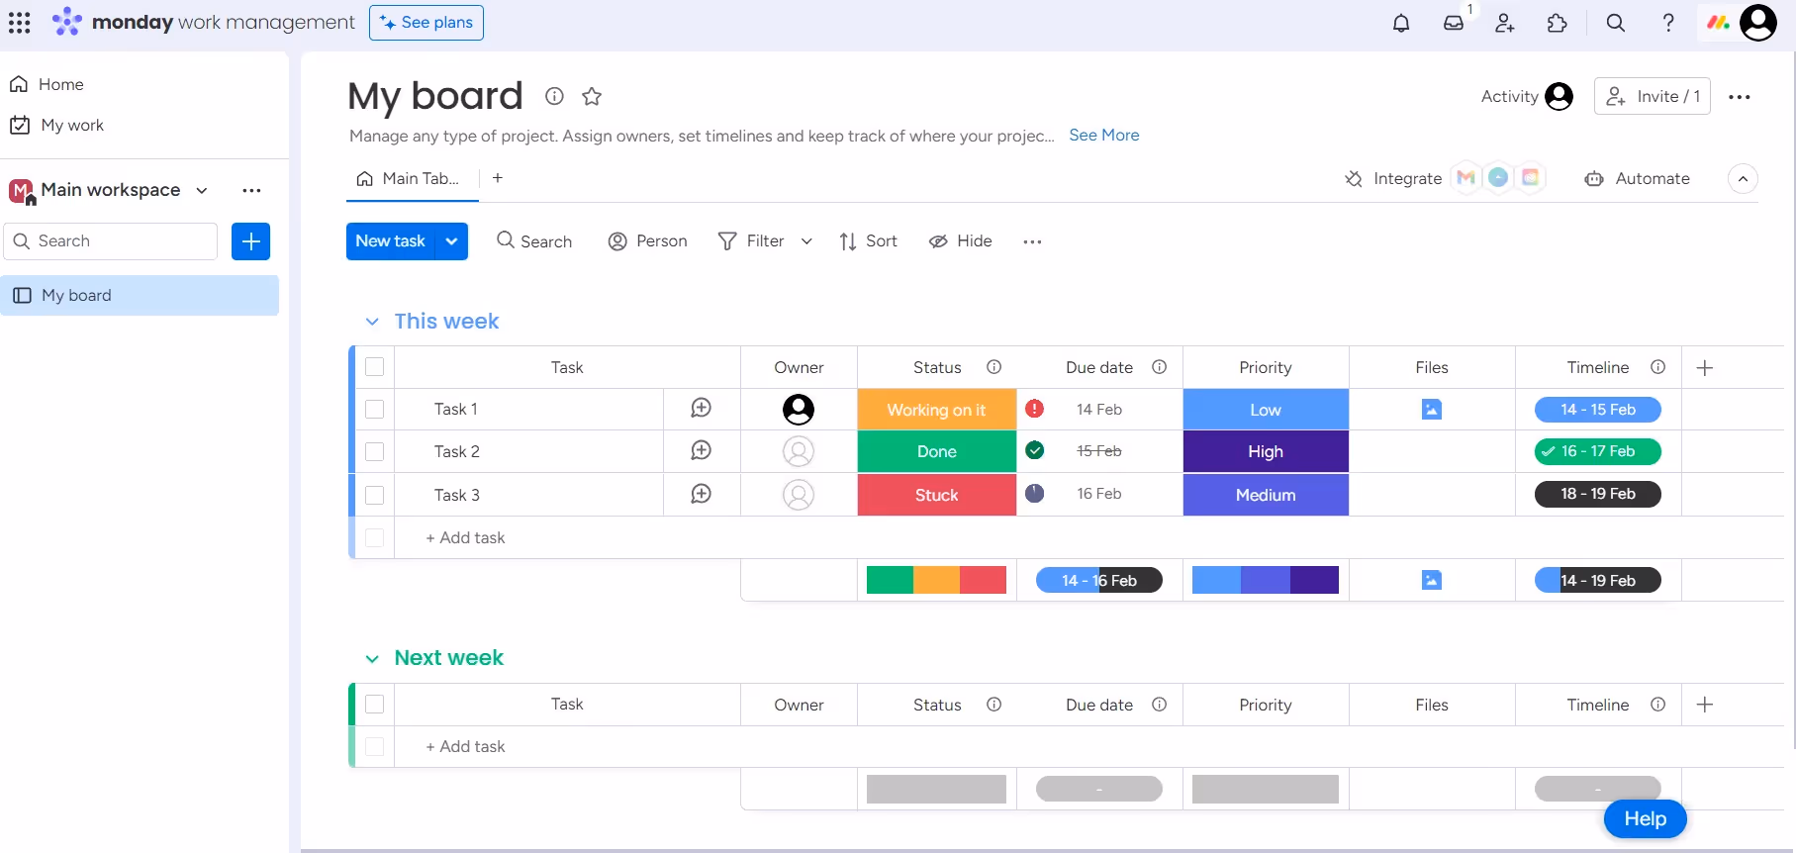The width and height of the screenshot is (1796, 853).
Task: Open My work in sidebar
Action: point(56,125)
